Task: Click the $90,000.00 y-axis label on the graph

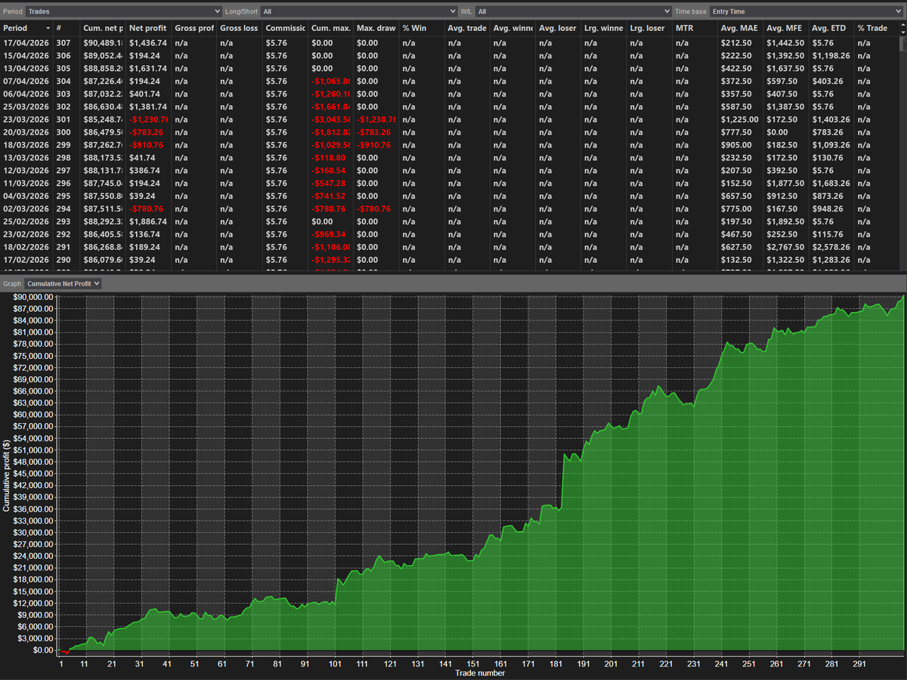Action: [x=33, y=297]
